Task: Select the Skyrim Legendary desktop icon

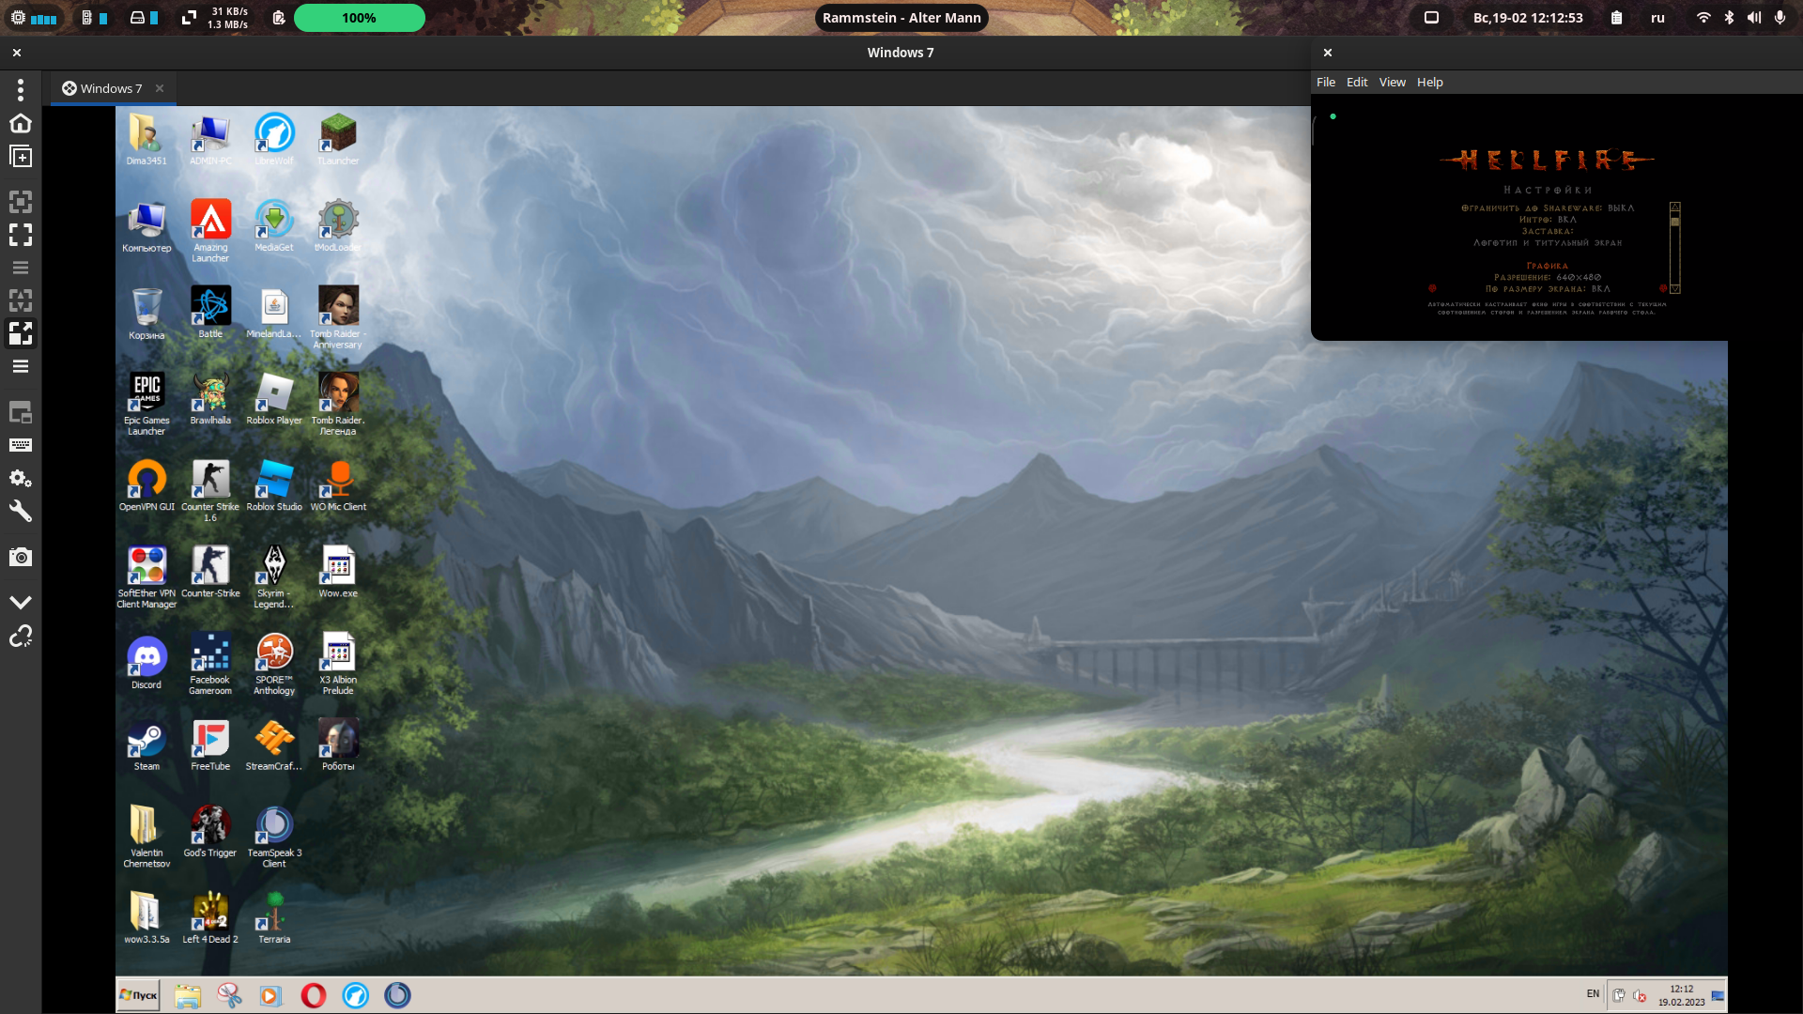Action: pos(274,576)
